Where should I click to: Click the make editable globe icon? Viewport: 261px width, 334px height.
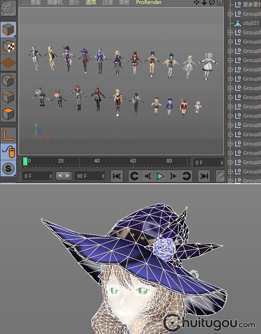[8, 9]
